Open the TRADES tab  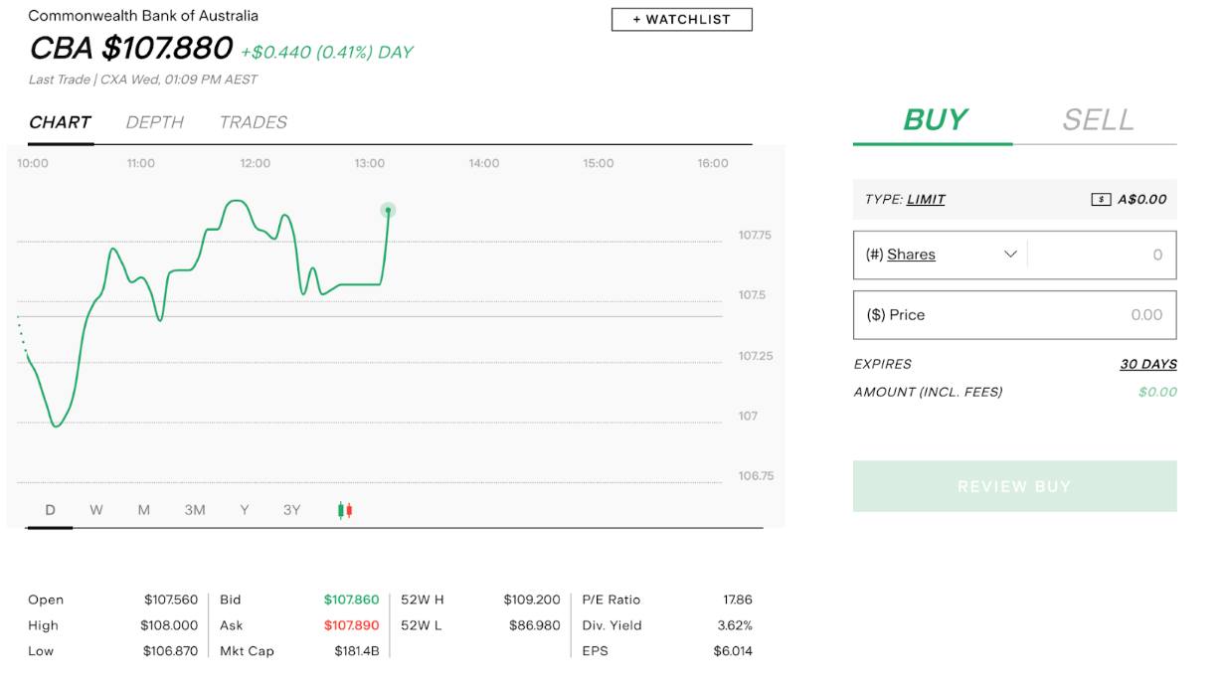coord(254,122)
